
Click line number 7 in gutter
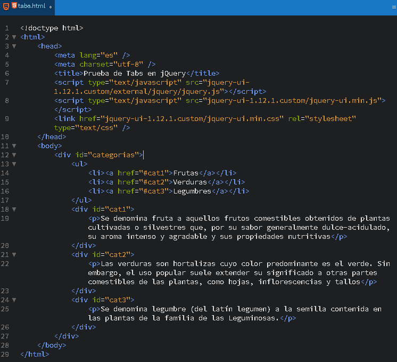(x=7, y=83)
